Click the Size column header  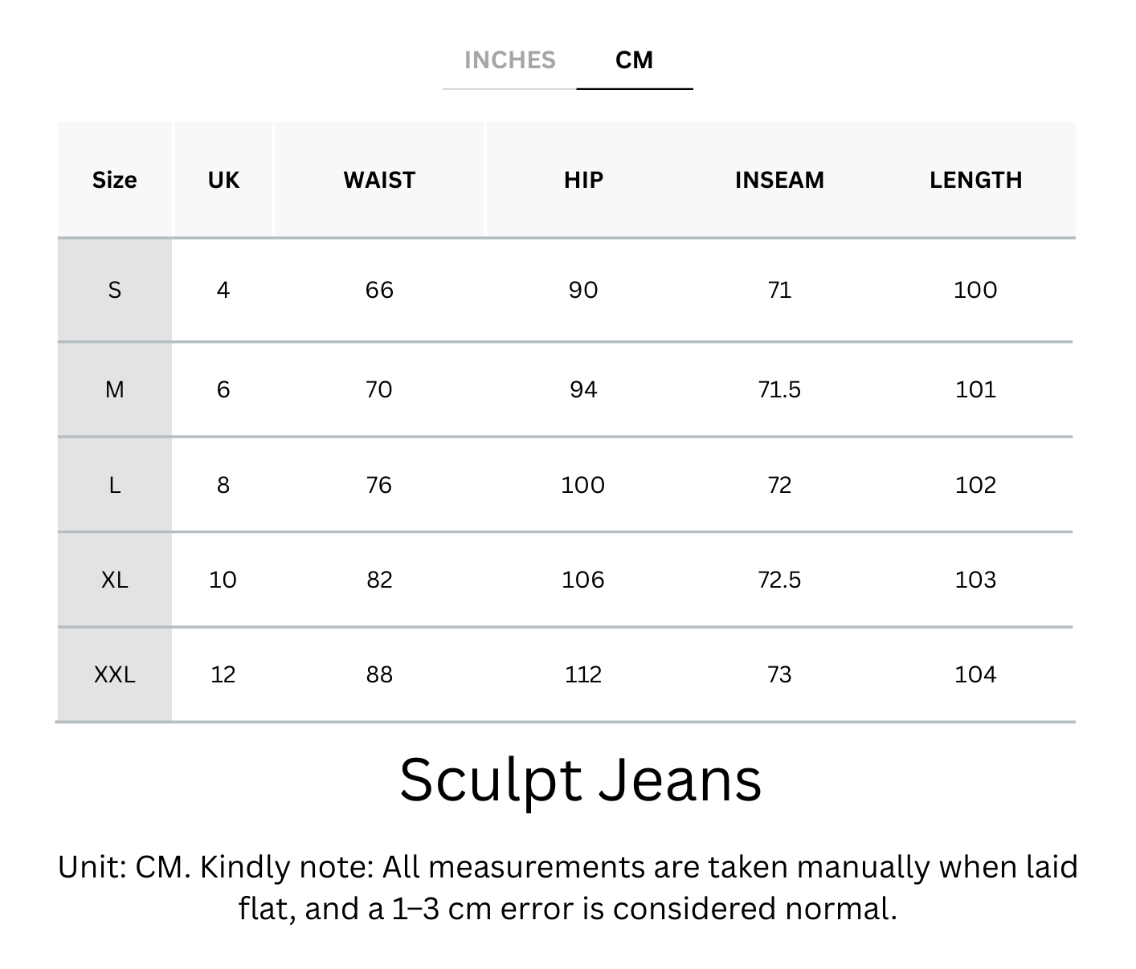[x=114, y=180]
